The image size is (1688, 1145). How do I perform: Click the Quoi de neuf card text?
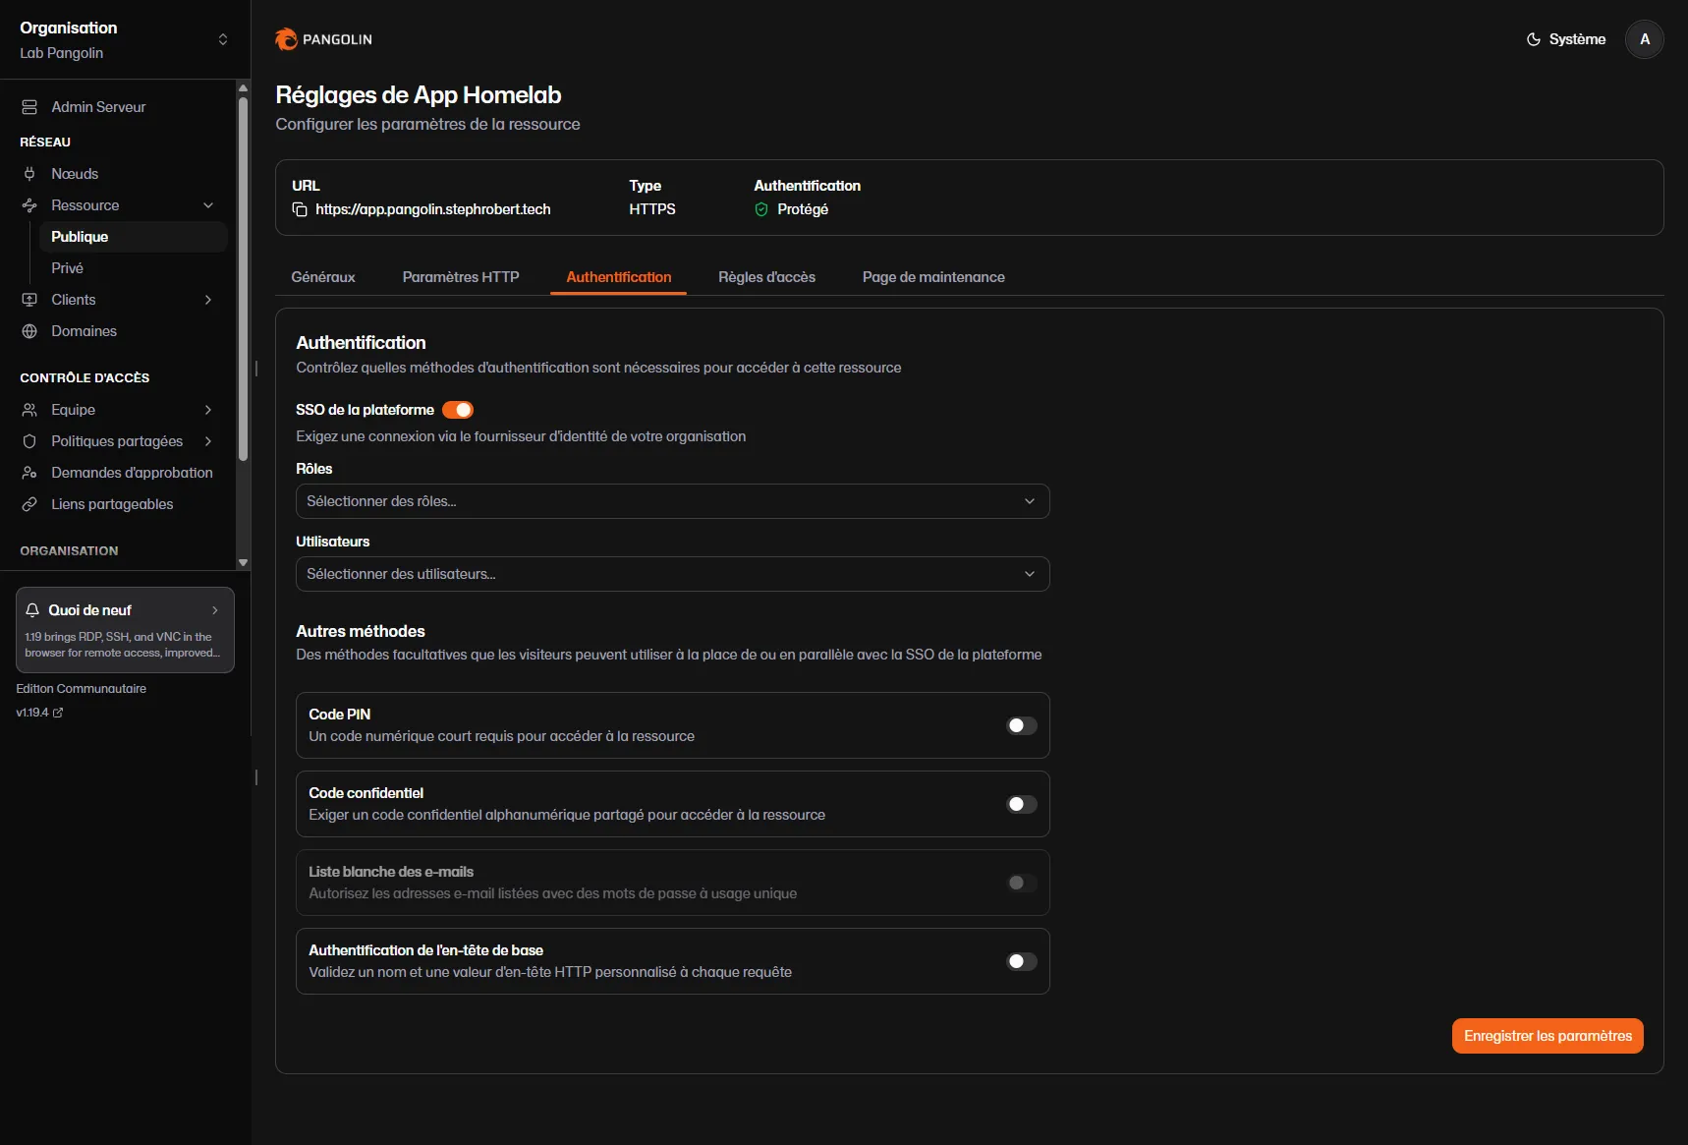point(123,645)
